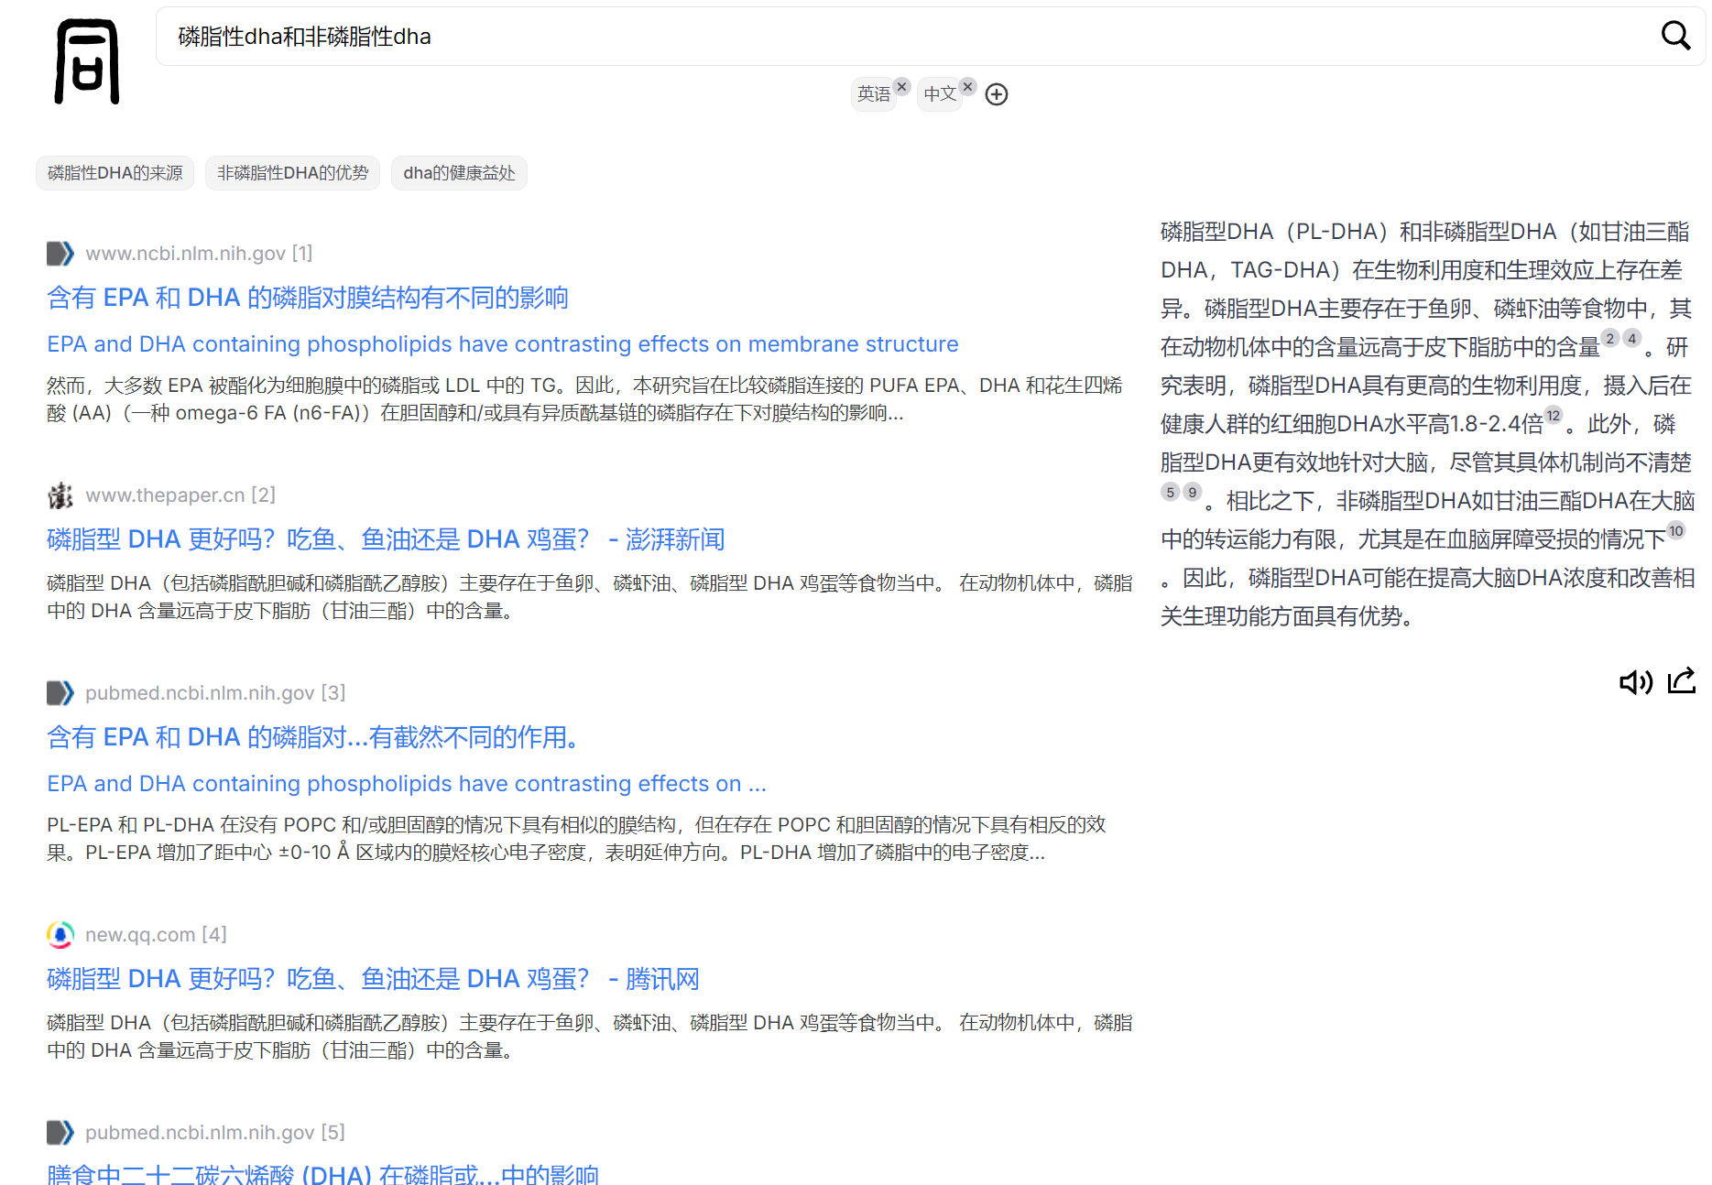Open the 澎湃新闻 磷脂型 DHA article link

[385, 539]
